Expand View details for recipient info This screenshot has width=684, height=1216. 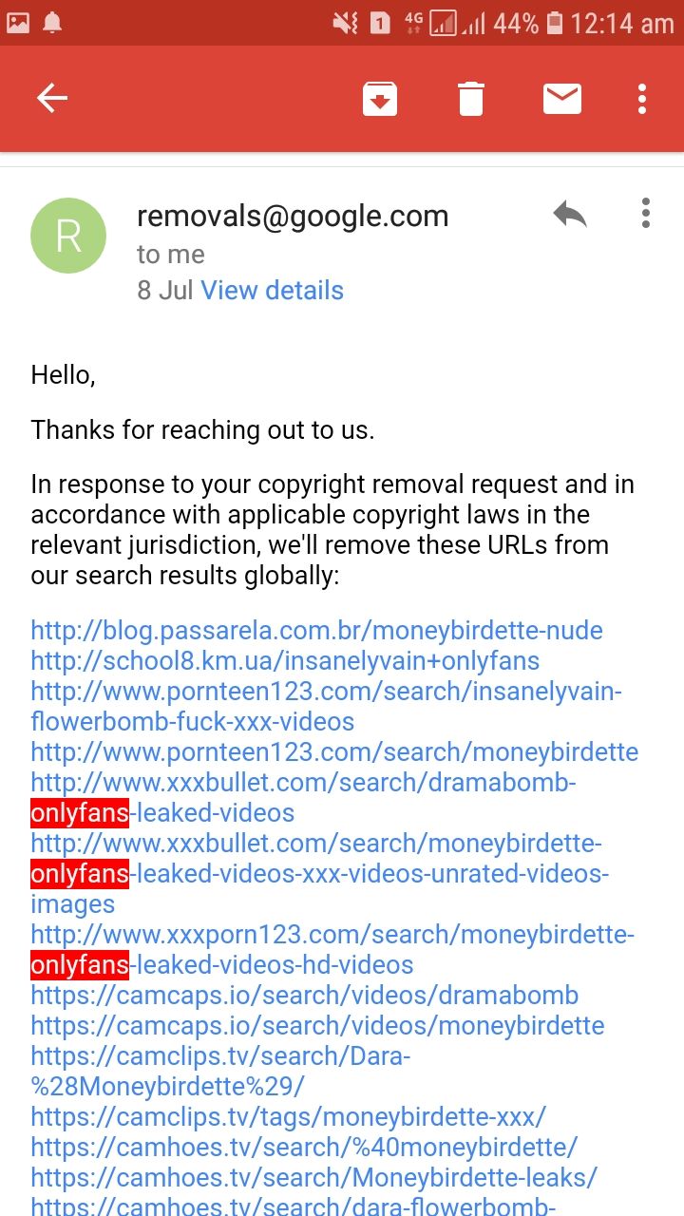coord(273,290)
